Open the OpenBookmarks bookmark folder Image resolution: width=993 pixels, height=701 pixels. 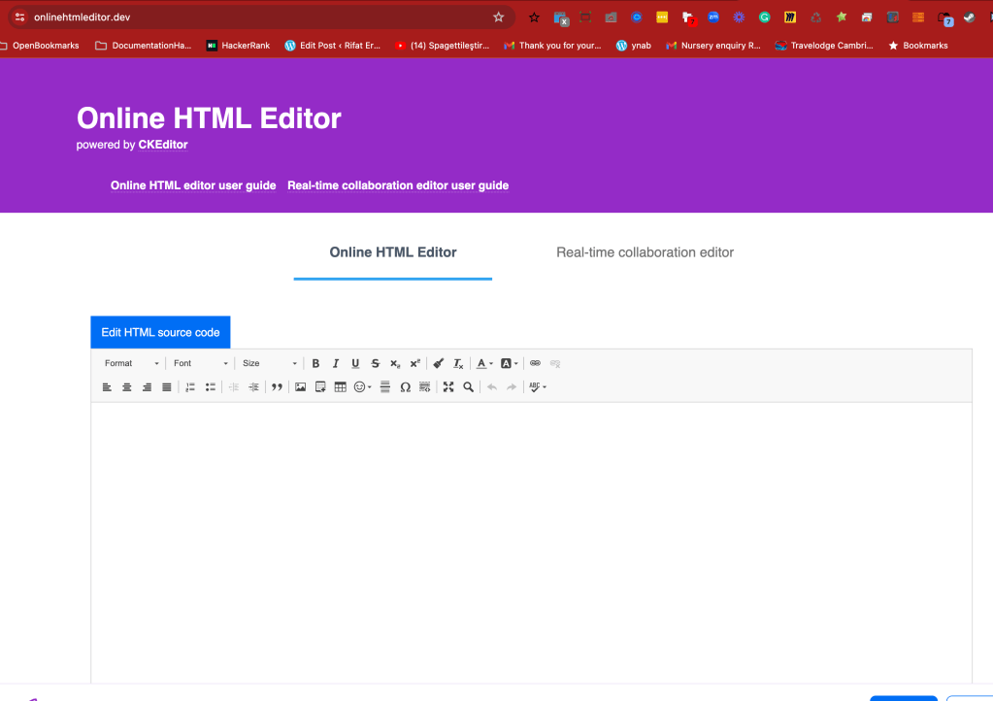tap(40, 46)
